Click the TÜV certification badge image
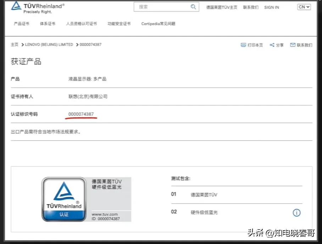322x244 pixels. click(64, 198)
